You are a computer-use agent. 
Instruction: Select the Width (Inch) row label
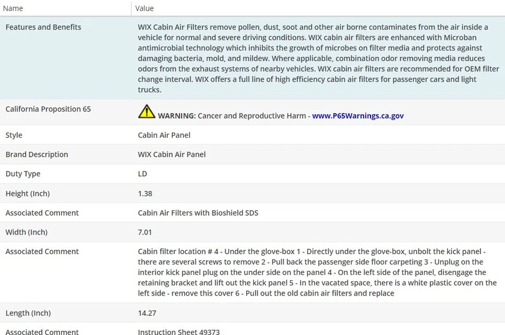(x=26, y=232)
